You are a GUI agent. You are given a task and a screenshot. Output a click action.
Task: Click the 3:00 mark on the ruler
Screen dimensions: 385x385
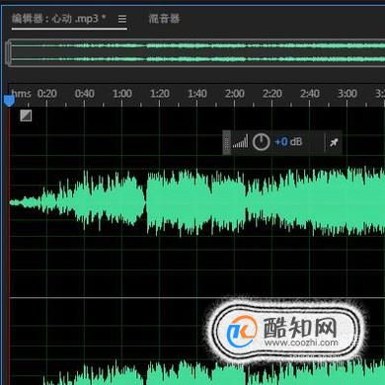[x=347, y=94]
